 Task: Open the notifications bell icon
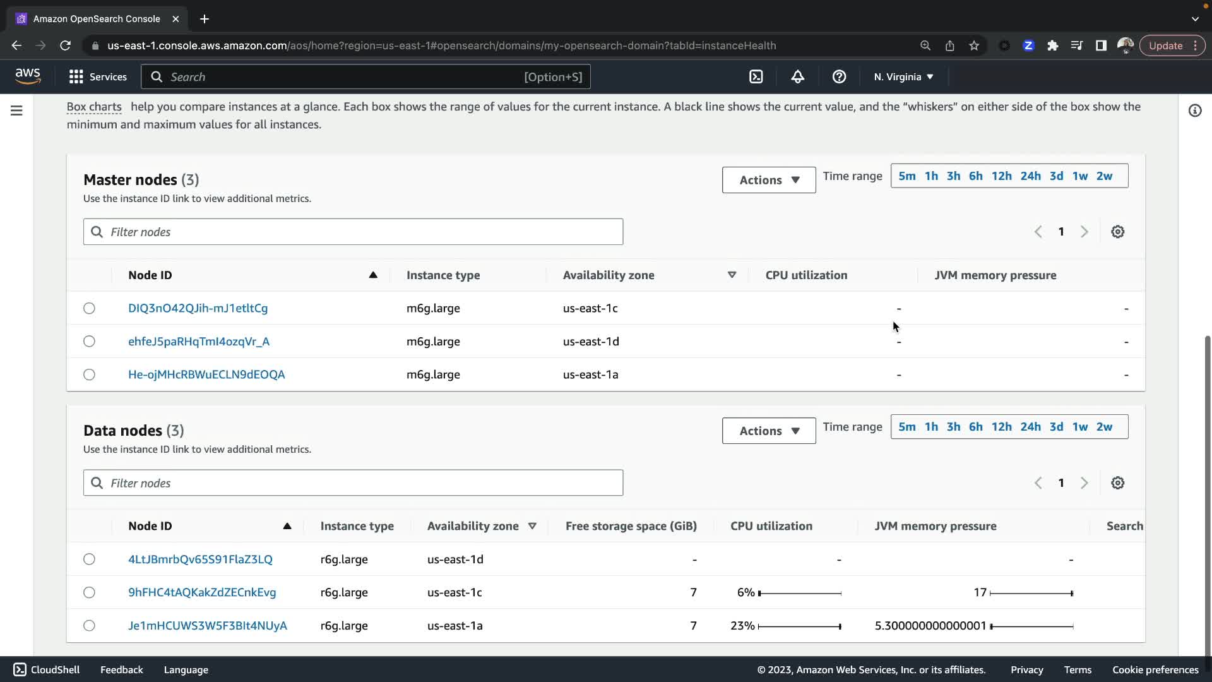click(797, 76)
